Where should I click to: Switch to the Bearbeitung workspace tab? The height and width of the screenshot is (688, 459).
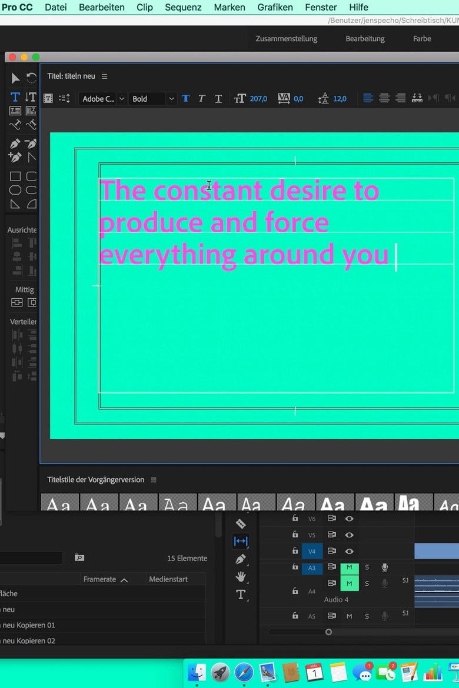point(365,39)
